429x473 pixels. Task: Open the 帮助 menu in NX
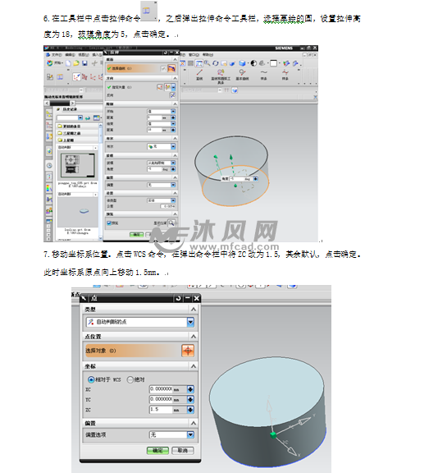(208, 55)
